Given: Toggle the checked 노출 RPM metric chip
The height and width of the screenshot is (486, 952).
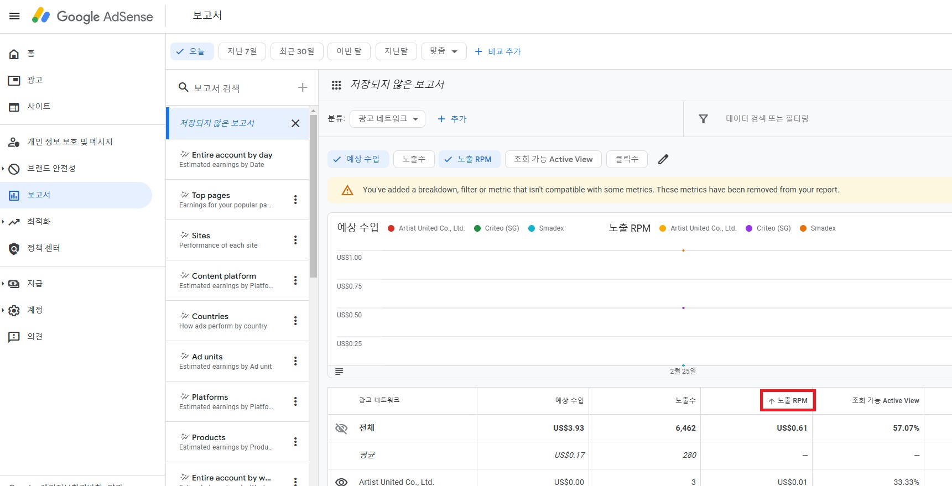Looking at the screenshot, I should coord(470,159).
